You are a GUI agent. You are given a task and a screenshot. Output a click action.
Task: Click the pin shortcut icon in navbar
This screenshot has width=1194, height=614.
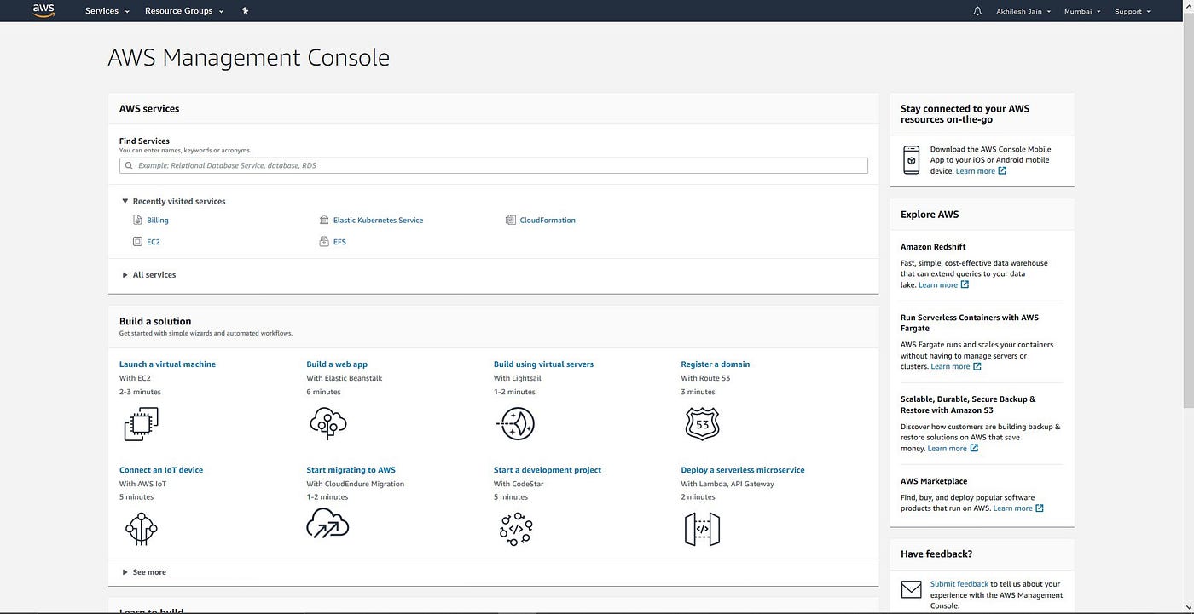click(x=246, y=11)
